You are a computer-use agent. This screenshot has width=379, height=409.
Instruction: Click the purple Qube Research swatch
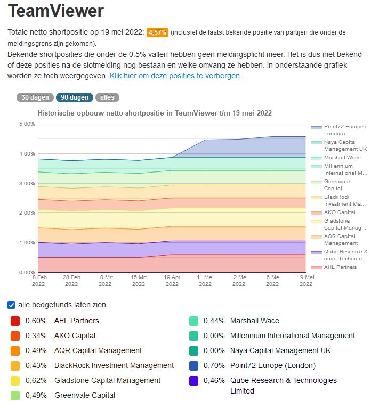point(193,381)
